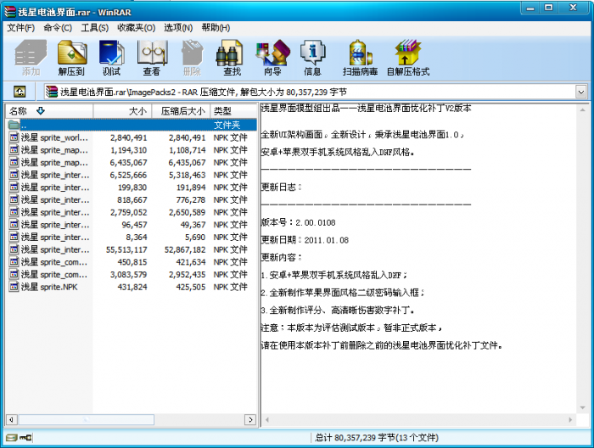Click the WinRAR title bar app icon
The height and width of the screenshot is (448, 594).
coord(10,11)
